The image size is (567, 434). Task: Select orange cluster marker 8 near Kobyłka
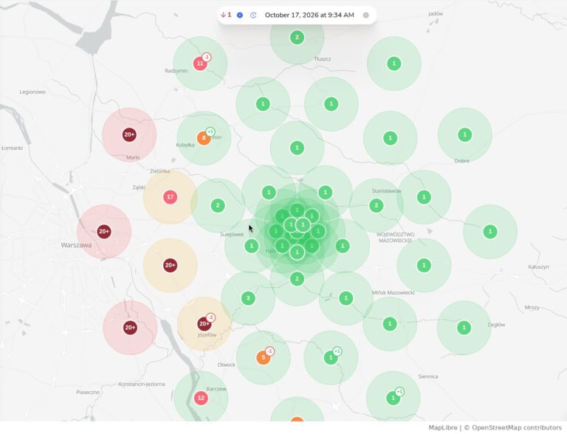point(204,138)
